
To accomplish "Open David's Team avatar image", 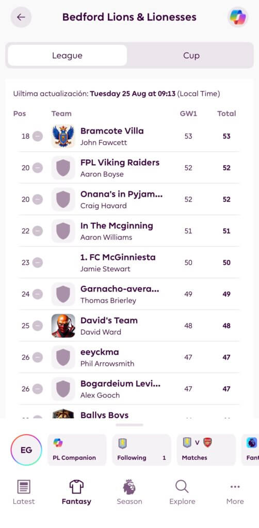I will coord(63,326).
